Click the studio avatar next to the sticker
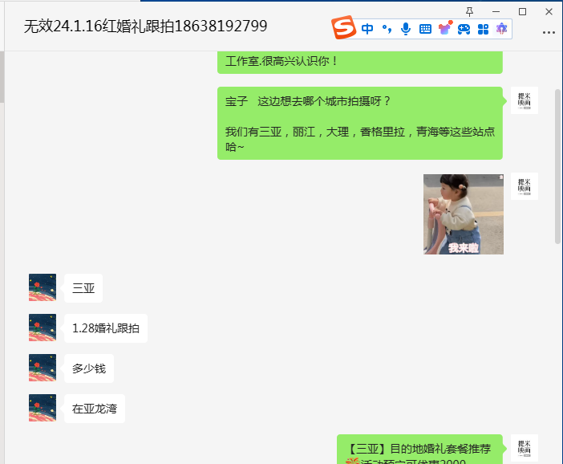563x464 pixels. (525, 186)
